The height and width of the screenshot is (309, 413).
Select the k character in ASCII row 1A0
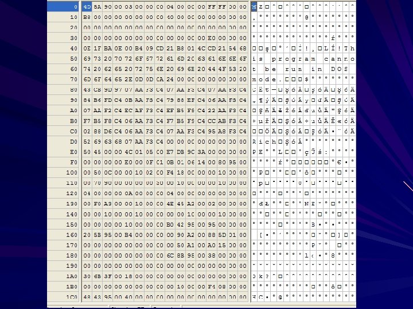click(260, 276)
